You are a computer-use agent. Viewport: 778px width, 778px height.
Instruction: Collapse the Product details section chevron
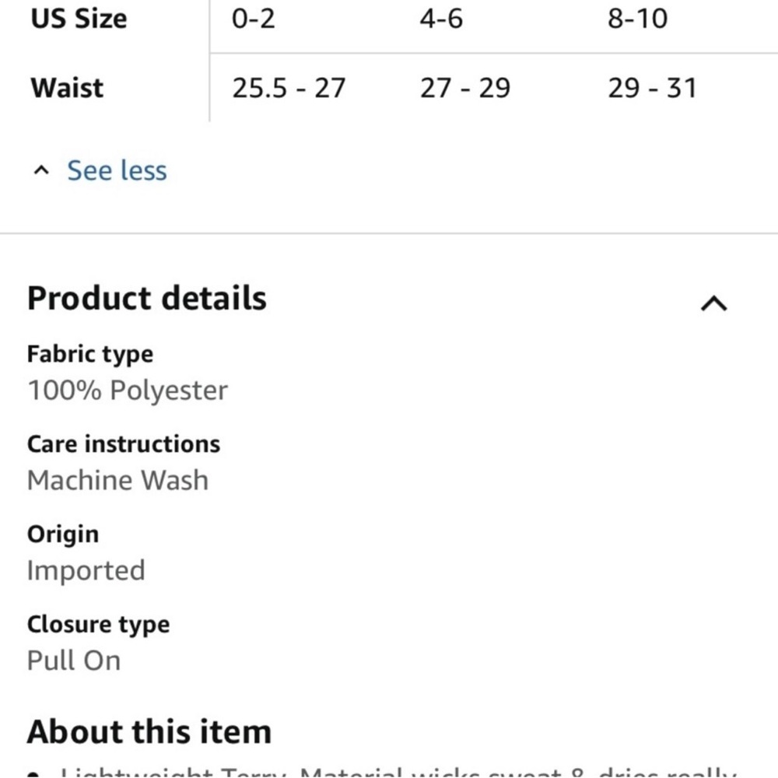(713, 303)
